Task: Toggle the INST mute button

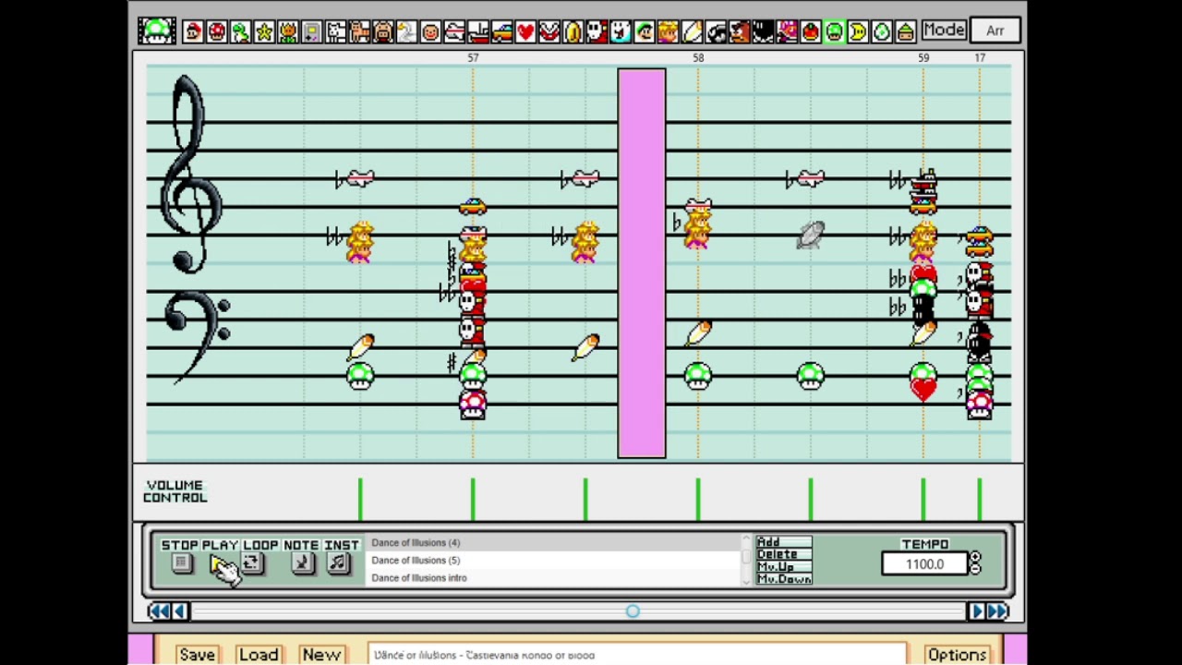Action: (x=339, y=563)
